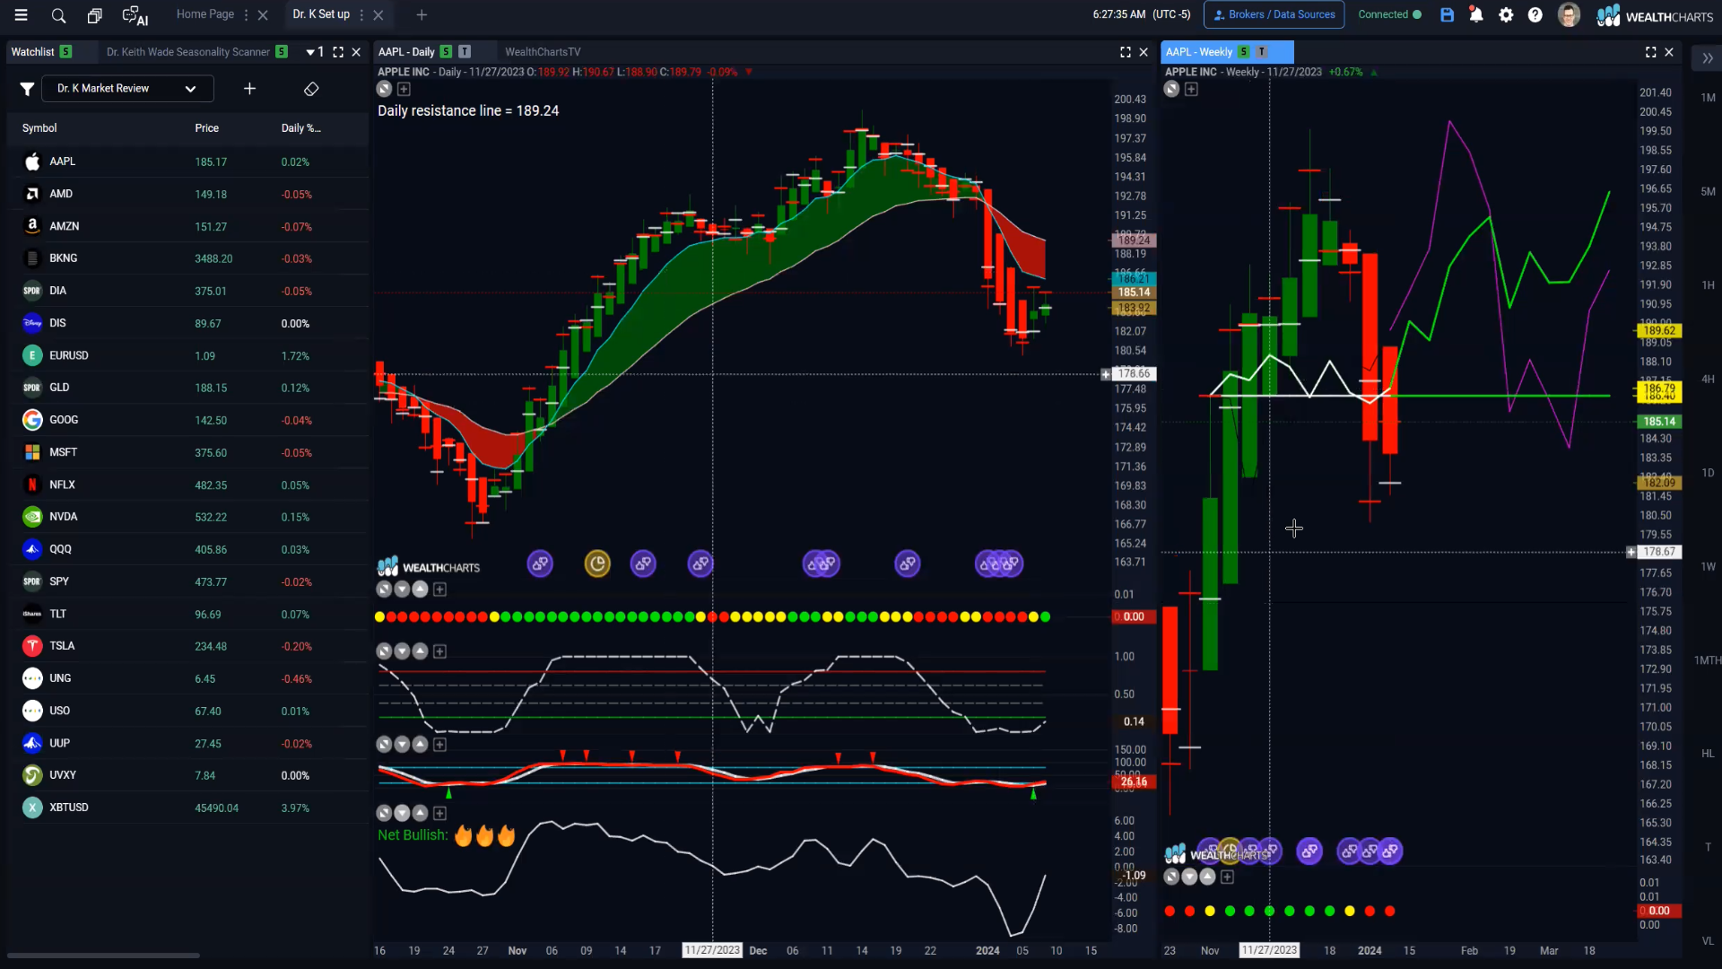This screenshot has width=1722, height=969.
Task: Toggle T badge on AAPL Daily tab
Action: pyautogui.click(x=465, y=52)
